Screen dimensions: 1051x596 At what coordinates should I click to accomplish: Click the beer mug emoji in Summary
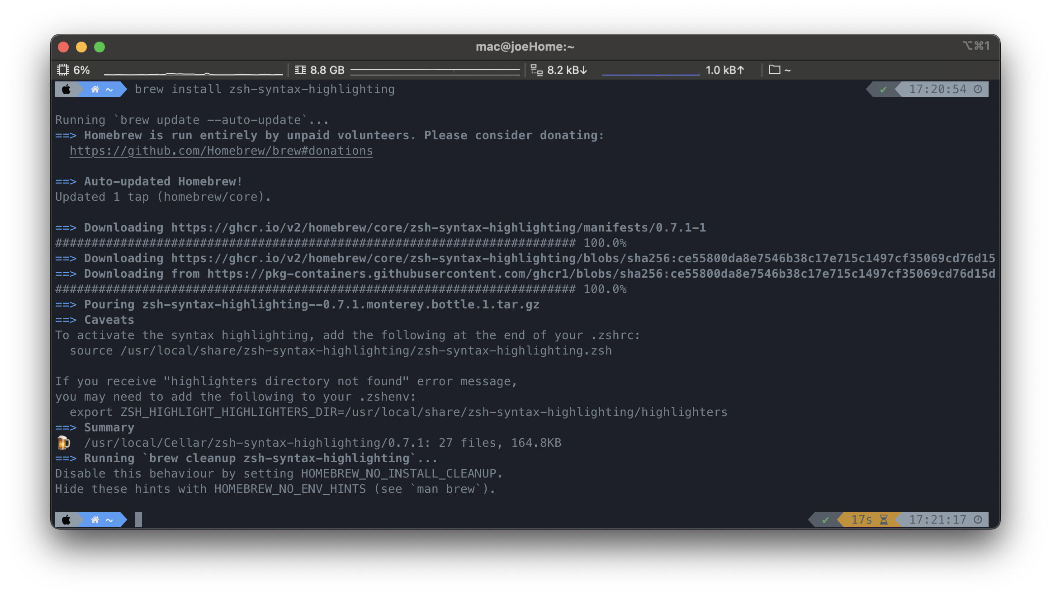click(x=63, y=443)
